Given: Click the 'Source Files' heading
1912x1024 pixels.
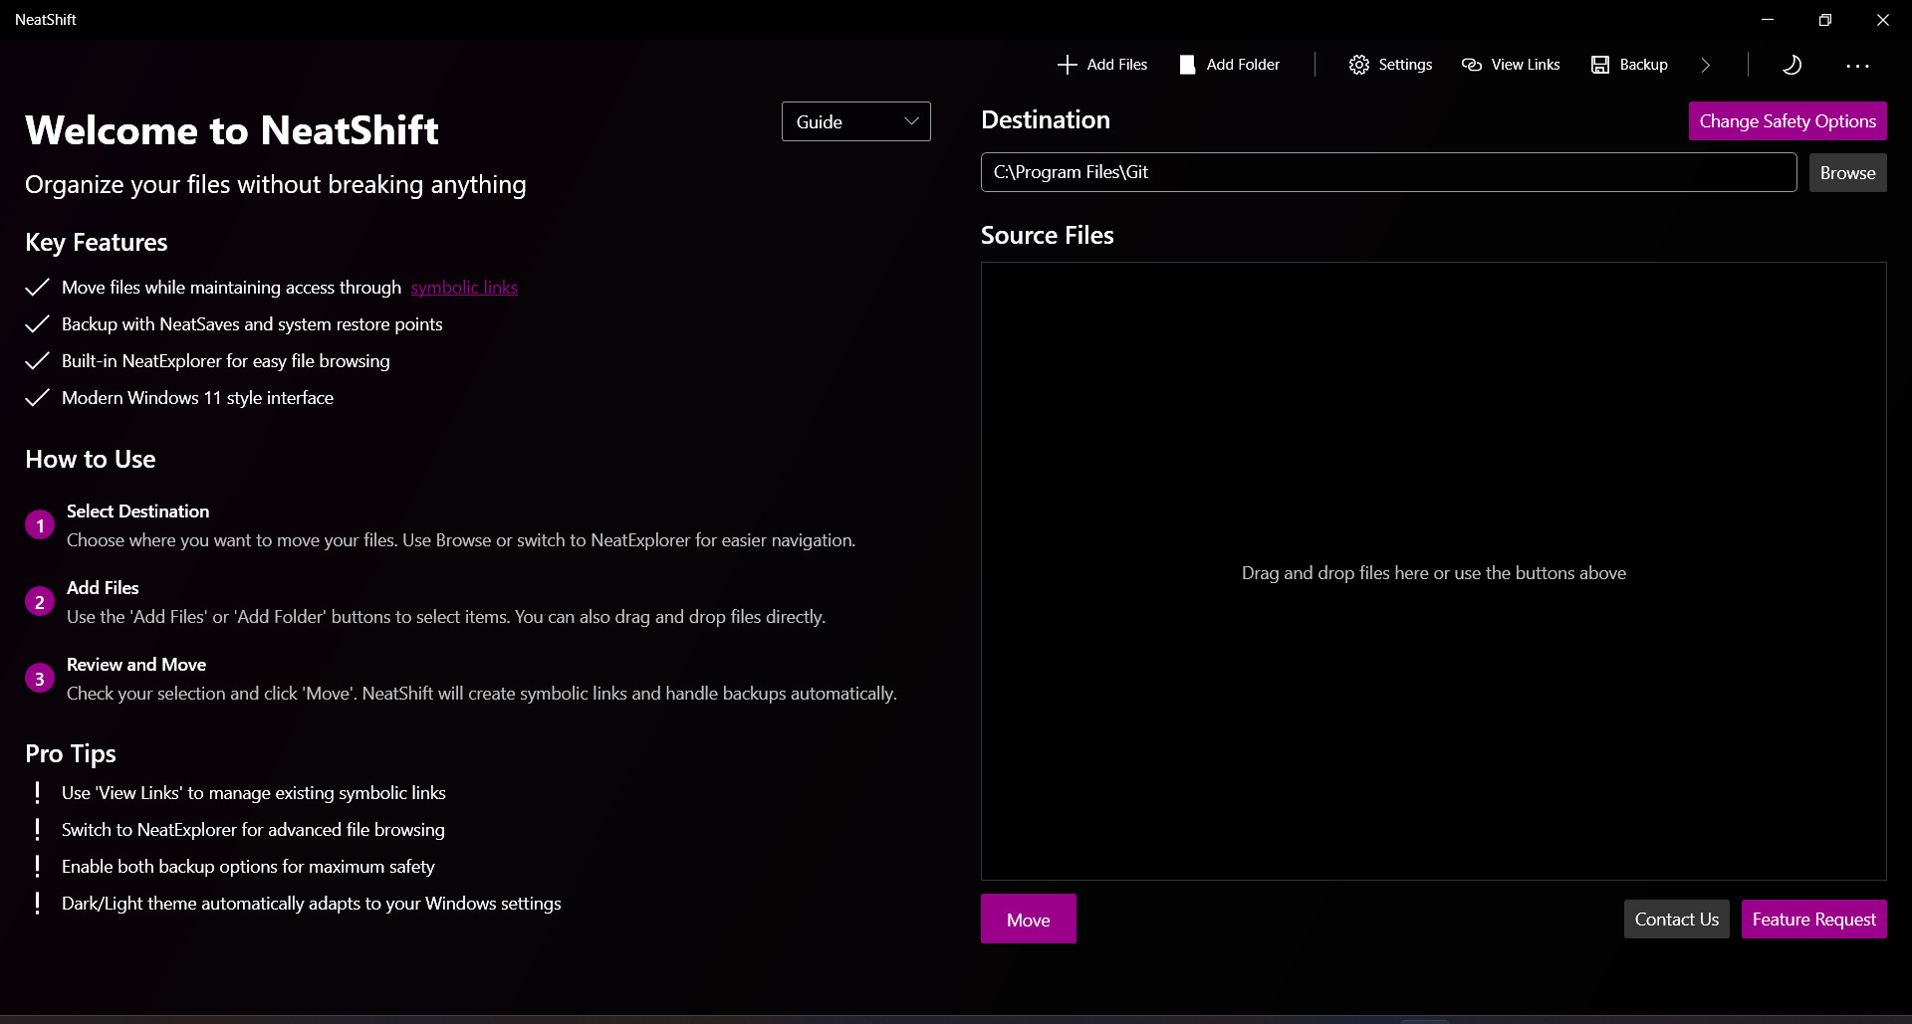Looking at the screenshot, I should (1048, 236).
